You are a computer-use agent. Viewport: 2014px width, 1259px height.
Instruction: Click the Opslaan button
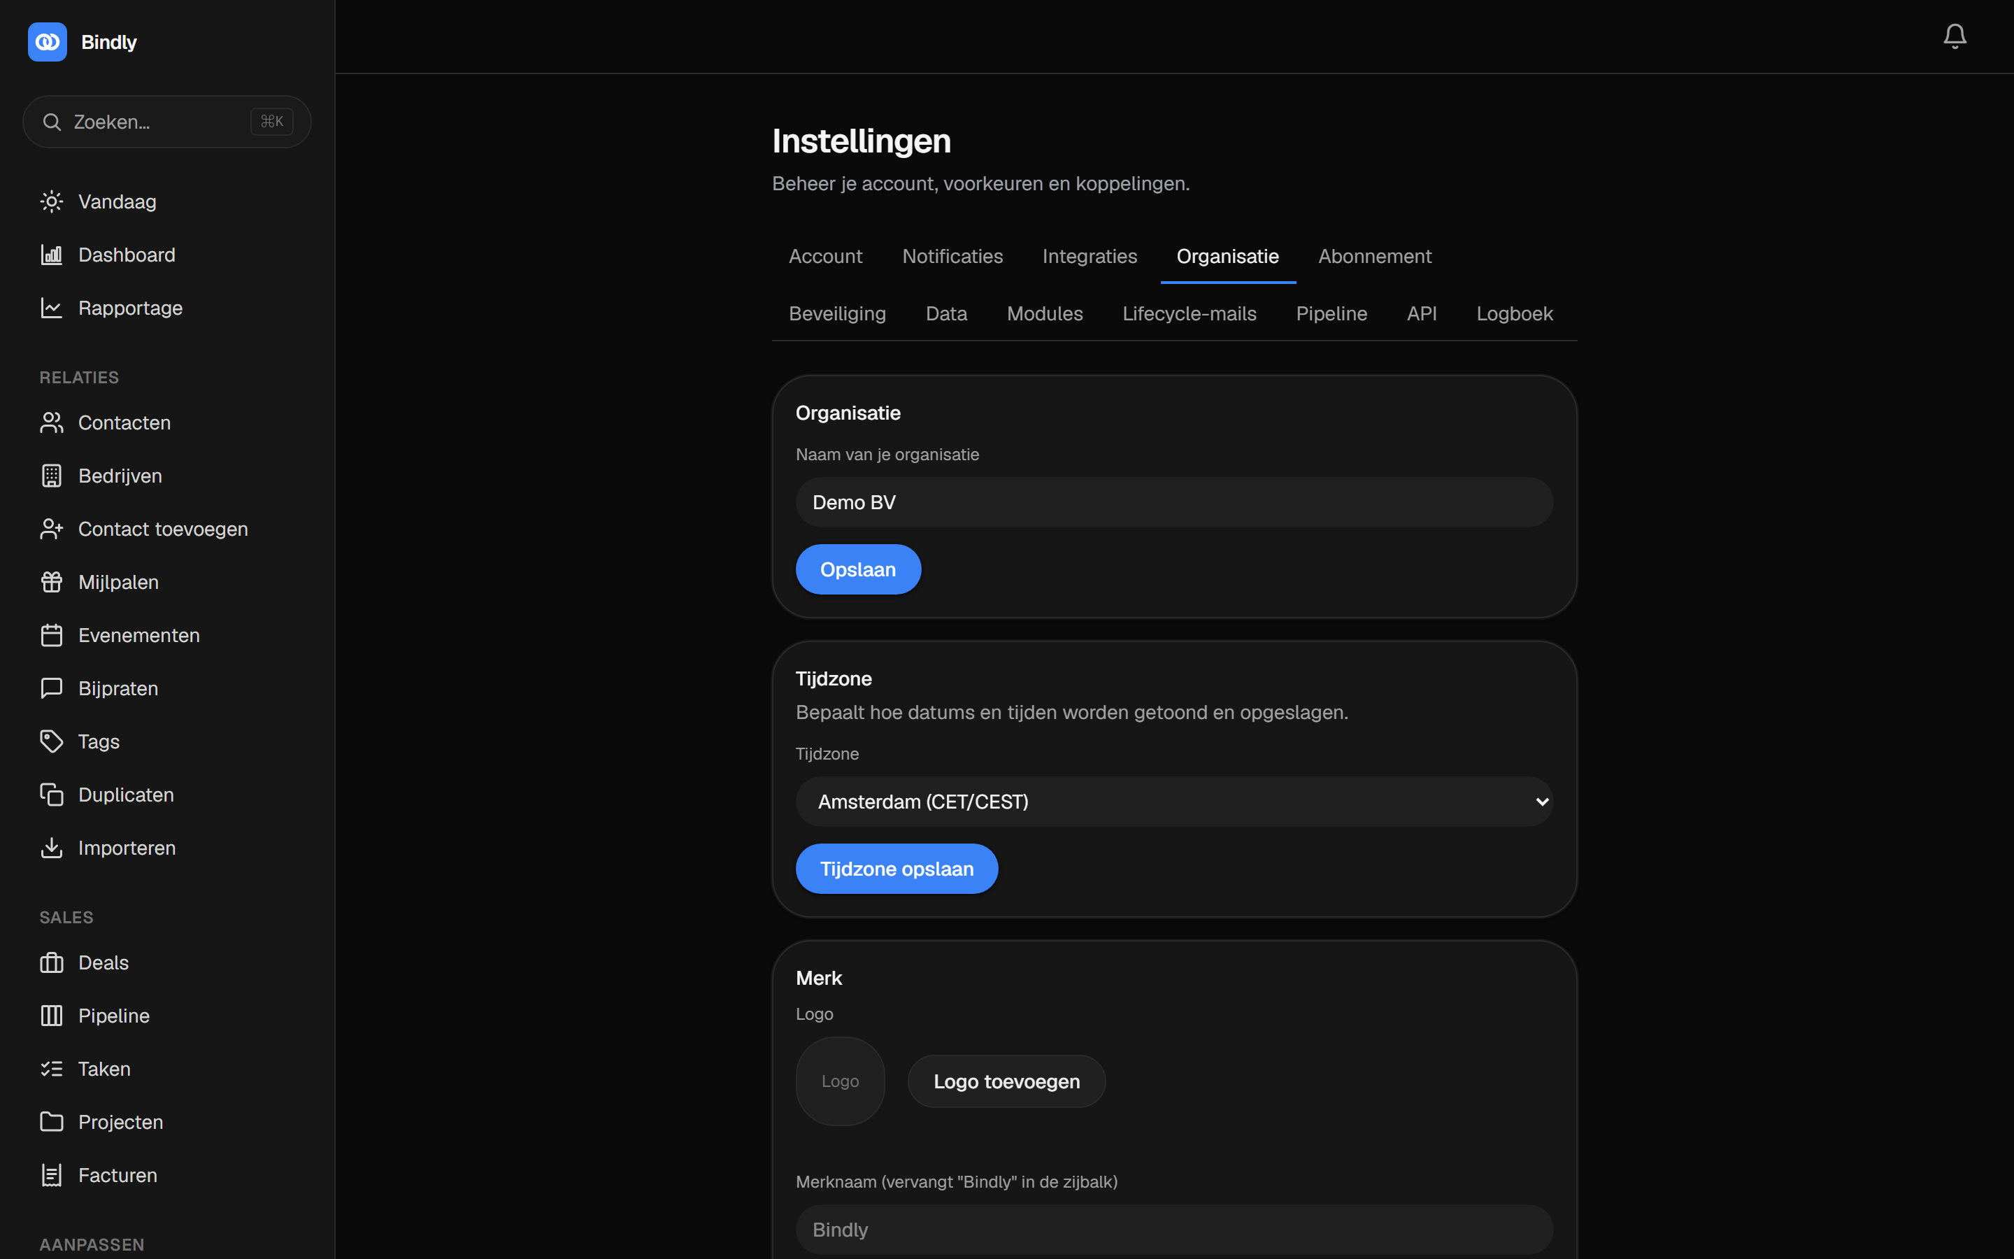[858, 569]
